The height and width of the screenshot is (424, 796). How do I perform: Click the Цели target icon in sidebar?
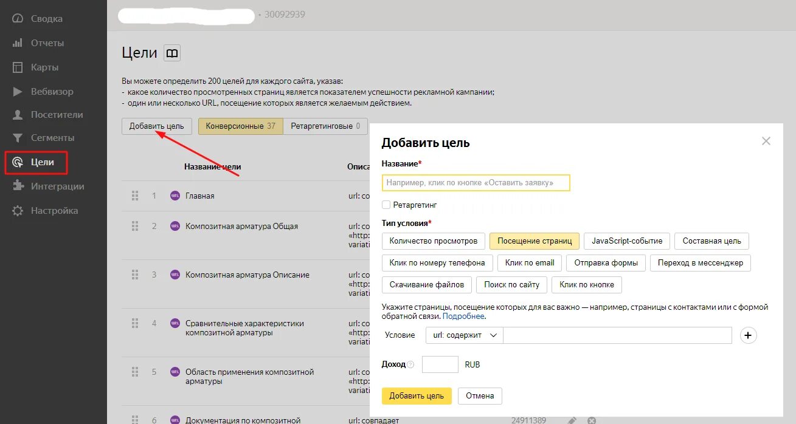coord(18,162)
